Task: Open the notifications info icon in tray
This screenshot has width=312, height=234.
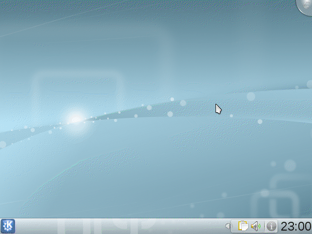Action: 271,226
